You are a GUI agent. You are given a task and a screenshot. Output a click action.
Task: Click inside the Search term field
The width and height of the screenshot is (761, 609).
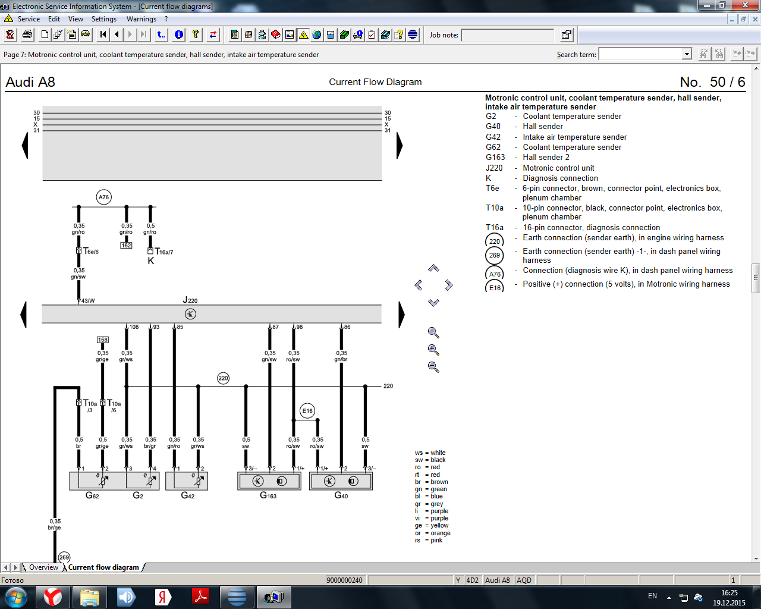tap(640, 54)
